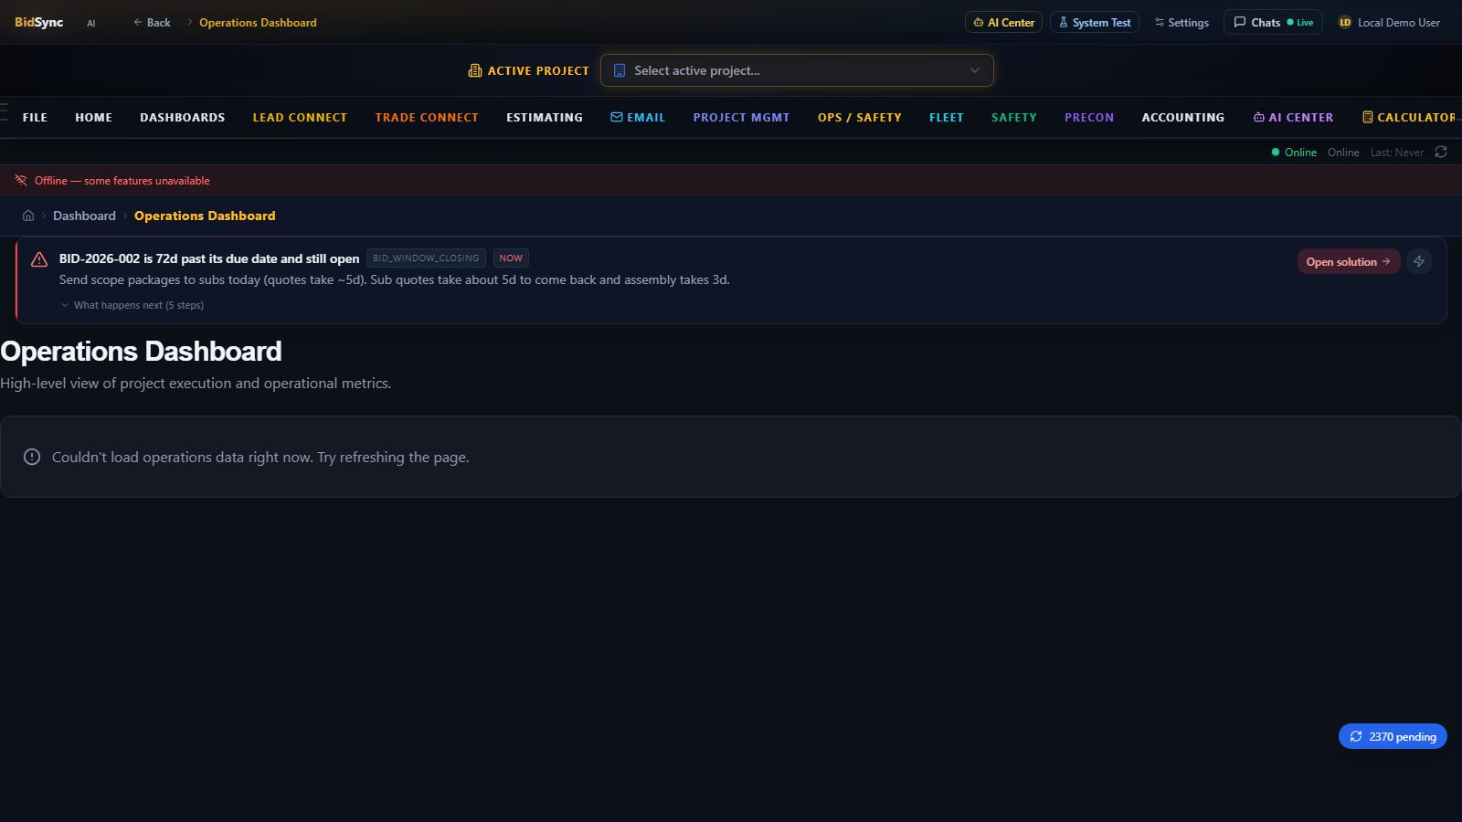1462x822 pixels.
Task: Open the CALCULATOR menu
Action: 1409,117
